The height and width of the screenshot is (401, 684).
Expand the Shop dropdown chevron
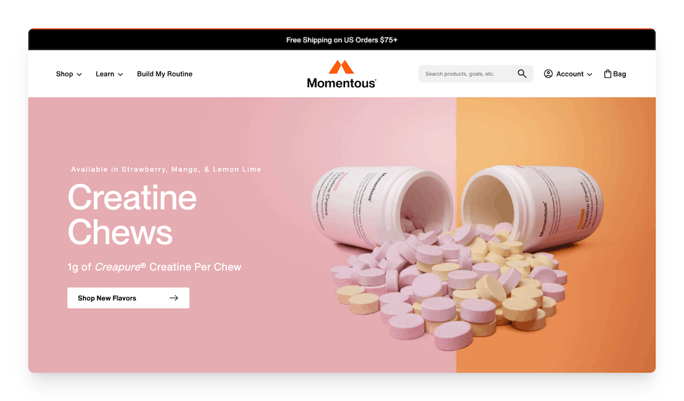(80, 75)
